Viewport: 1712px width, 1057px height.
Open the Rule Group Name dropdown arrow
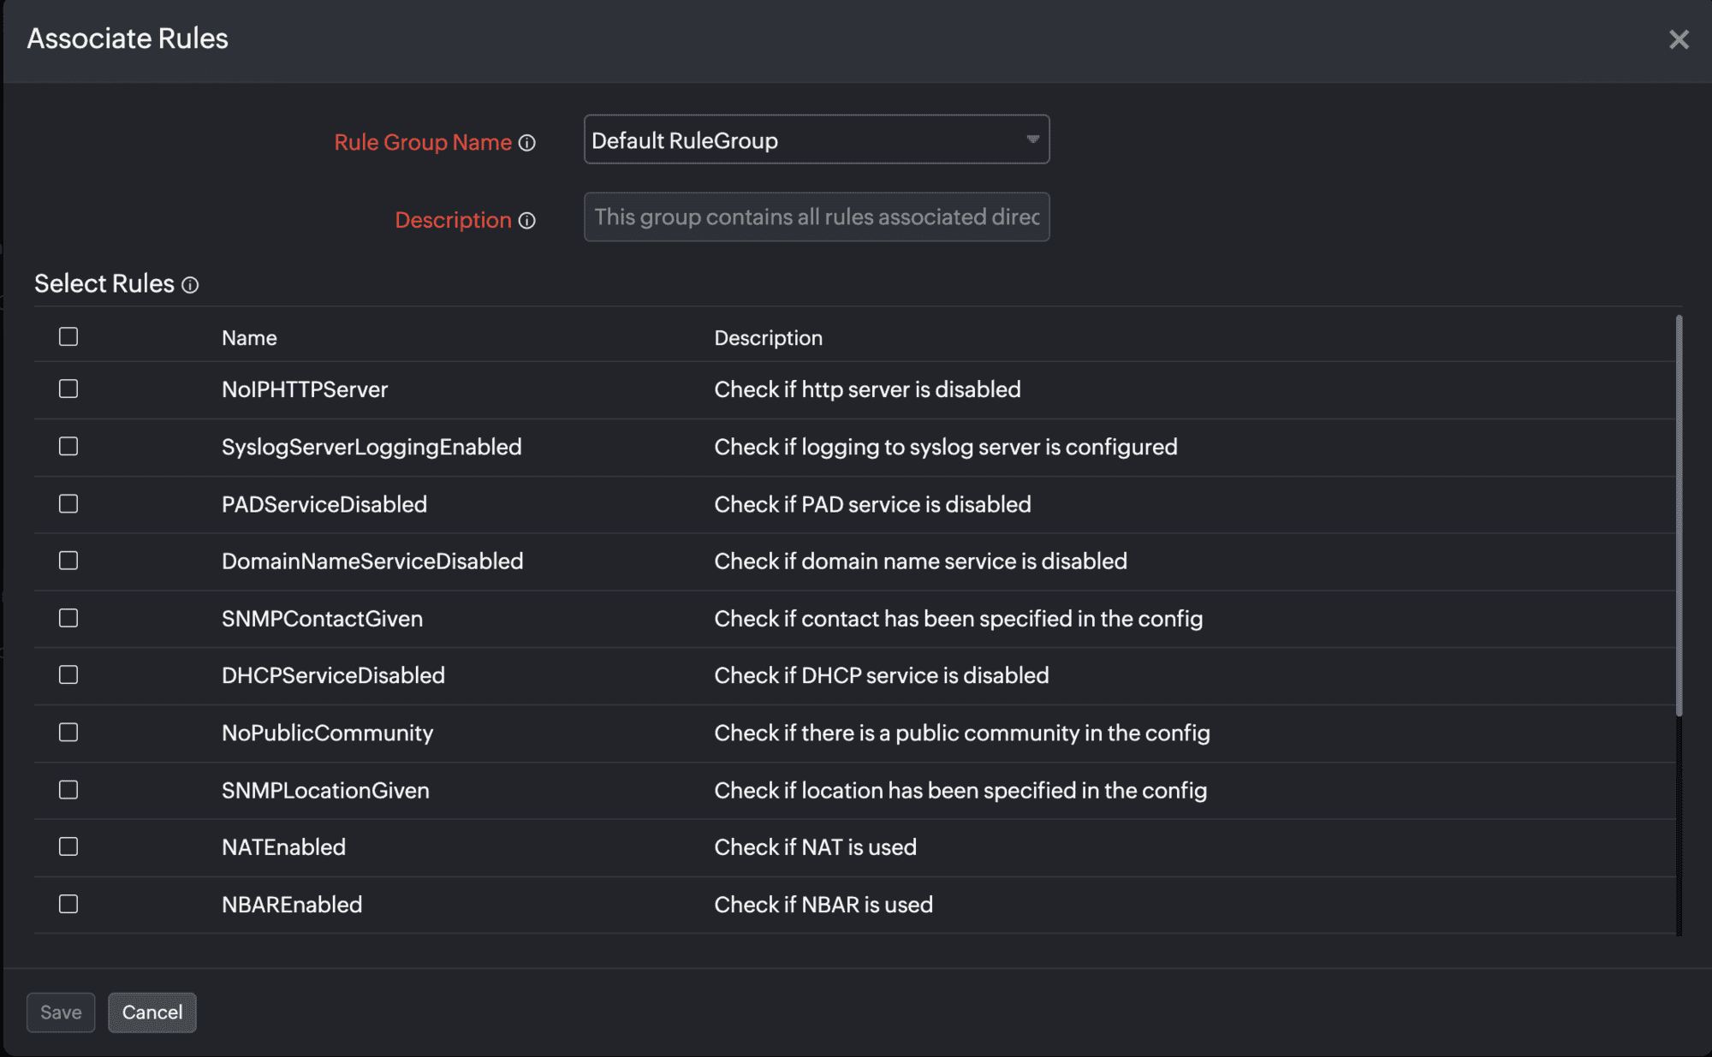1032,140
